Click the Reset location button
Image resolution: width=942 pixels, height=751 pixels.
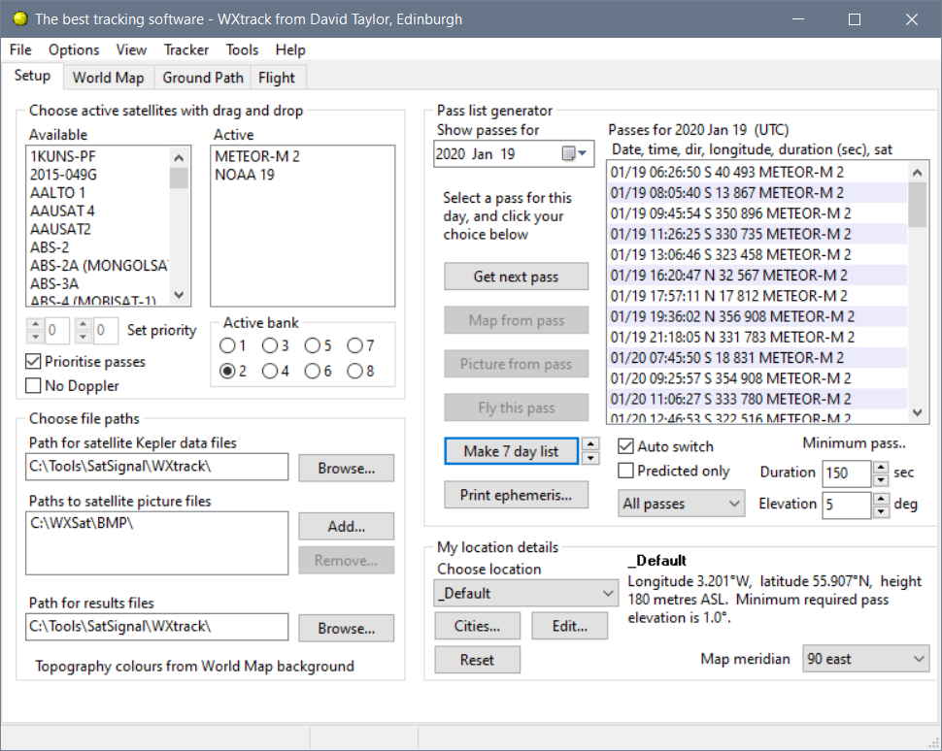pos(477,660)
